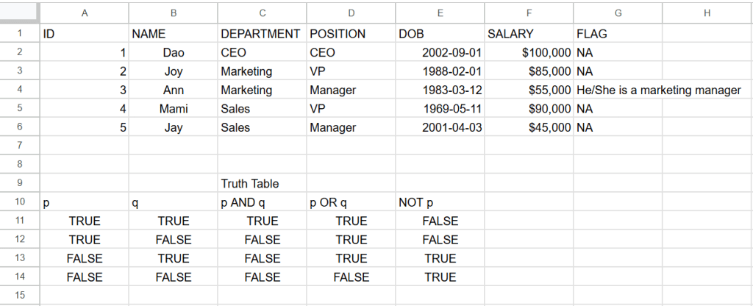Click the name Jay cell

click(x=174, y=127)
